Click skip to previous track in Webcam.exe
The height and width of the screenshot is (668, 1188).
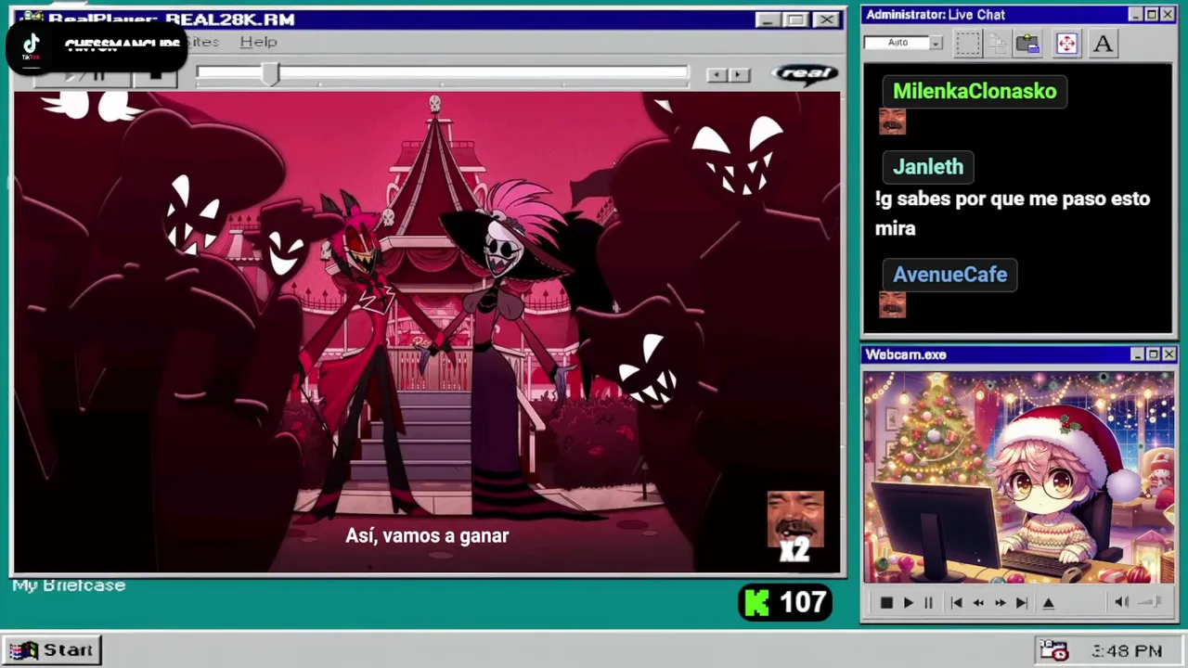click(956, 603)
